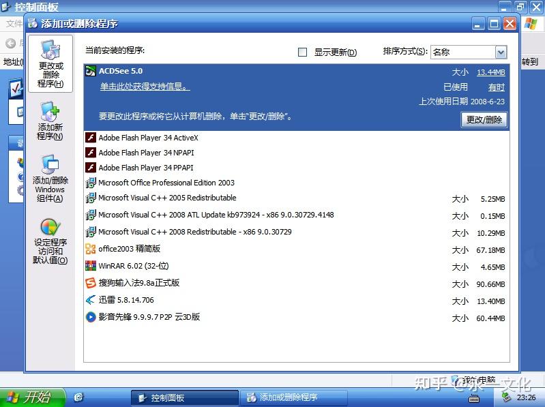The width and height of the screenshot is (545, 407).
Task: Click the 开始 Start button
Action: (32, 397)
